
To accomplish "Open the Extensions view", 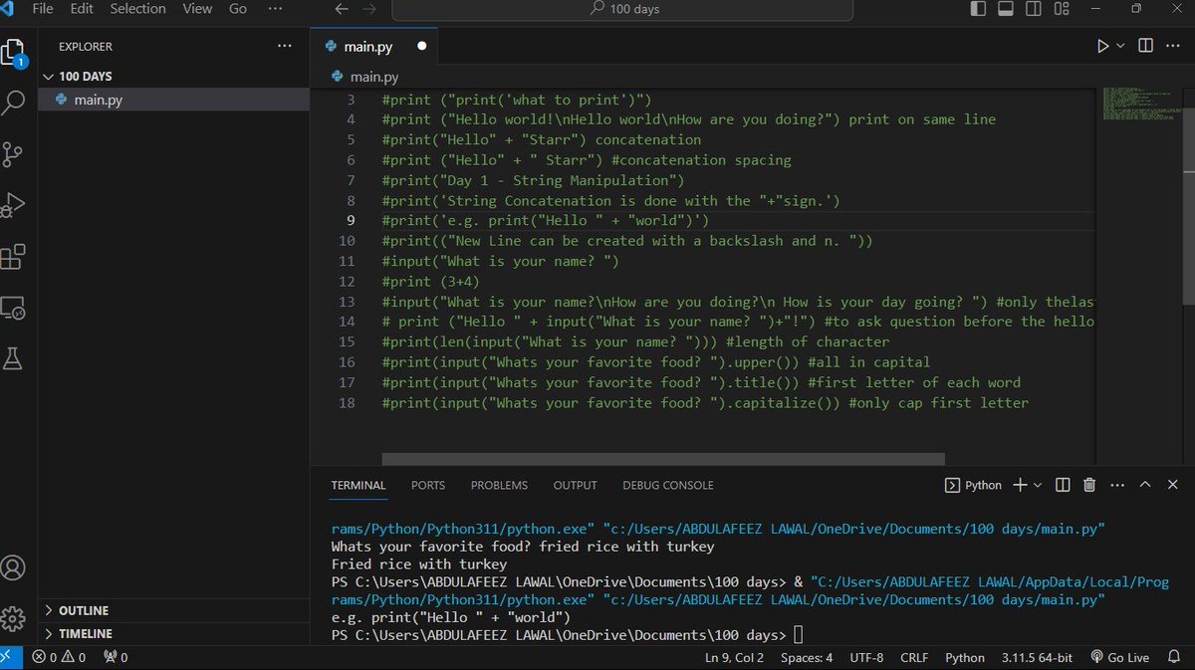I will pyautogui.click(x=13, y=257).
